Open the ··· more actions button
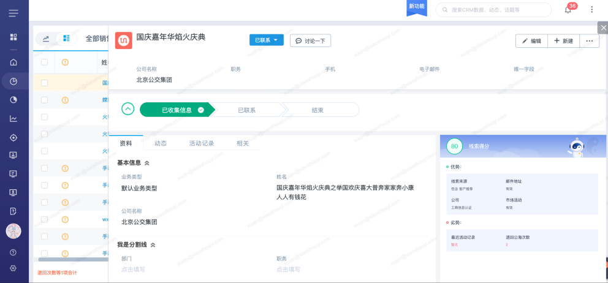This screenshot has width=608, height=283. tap(590, 40)
